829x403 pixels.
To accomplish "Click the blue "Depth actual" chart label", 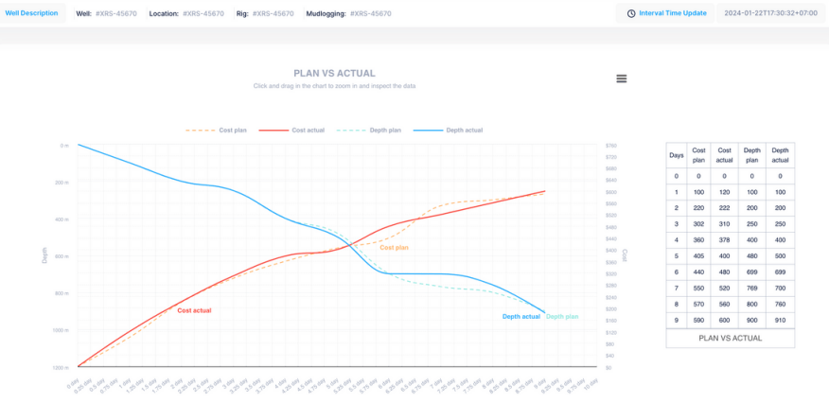I will coord(521,316).
